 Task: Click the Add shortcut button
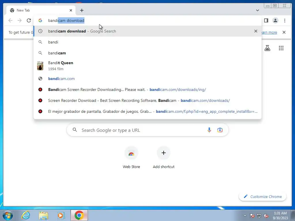click(x=164, y=157)
